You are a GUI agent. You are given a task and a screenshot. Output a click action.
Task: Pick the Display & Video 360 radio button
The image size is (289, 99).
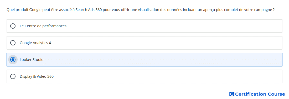click(x=13, y=76)
